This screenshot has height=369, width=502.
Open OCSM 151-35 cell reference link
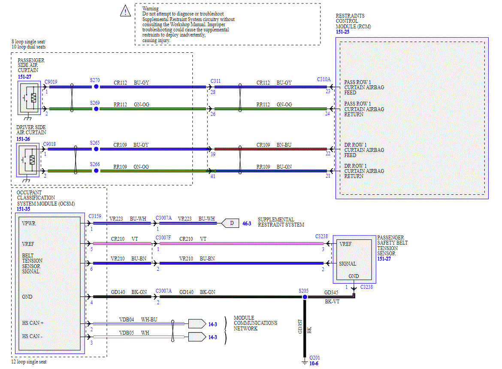[23, 209]
